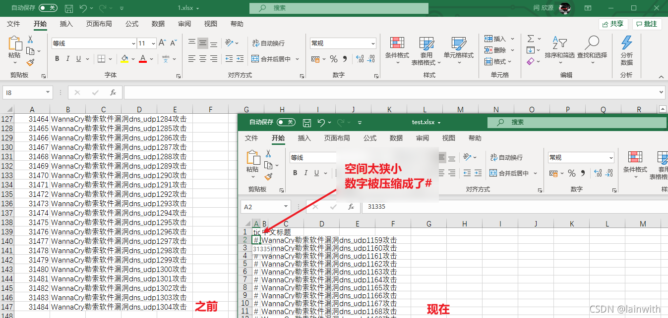Open Conditional Formatting 条件格式 in 1.xlsx
Image resolution: width=668 pixels, height=318 pixels.
(x=397, y=50)
